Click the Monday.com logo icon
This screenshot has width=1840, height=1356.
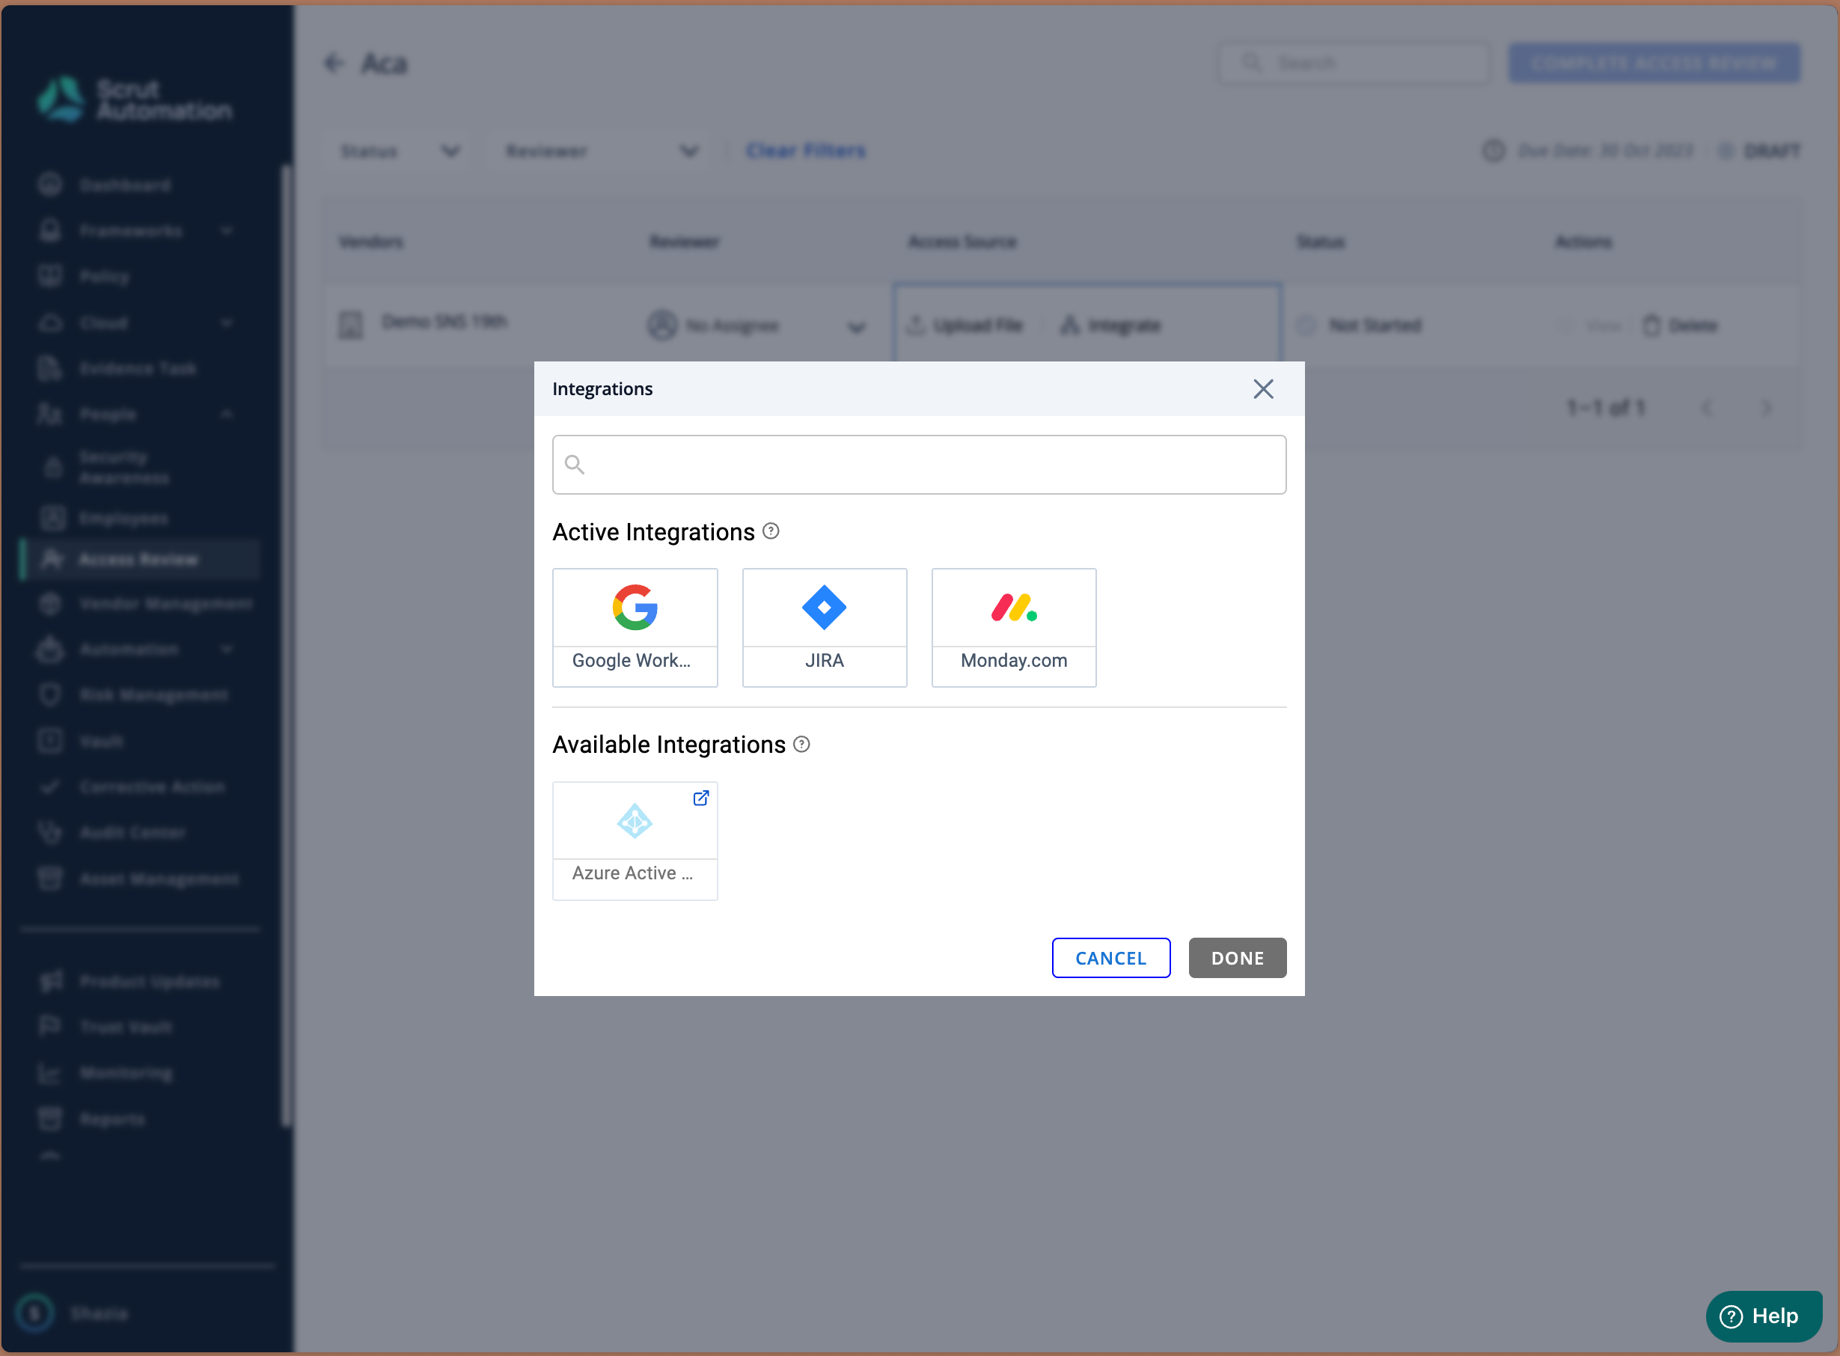[x=1015, y=608]
